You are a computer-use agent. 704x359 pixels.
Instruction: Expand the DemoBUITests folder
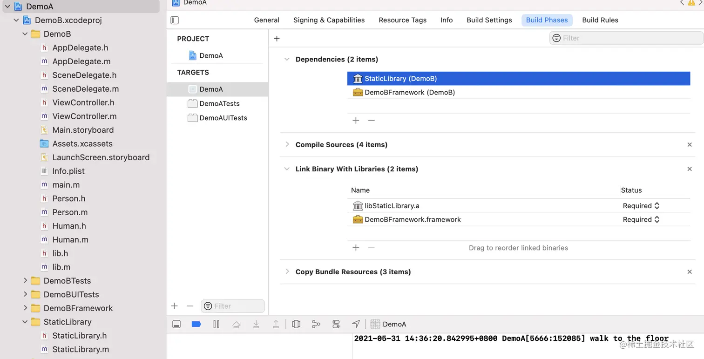tap(25, 294)
